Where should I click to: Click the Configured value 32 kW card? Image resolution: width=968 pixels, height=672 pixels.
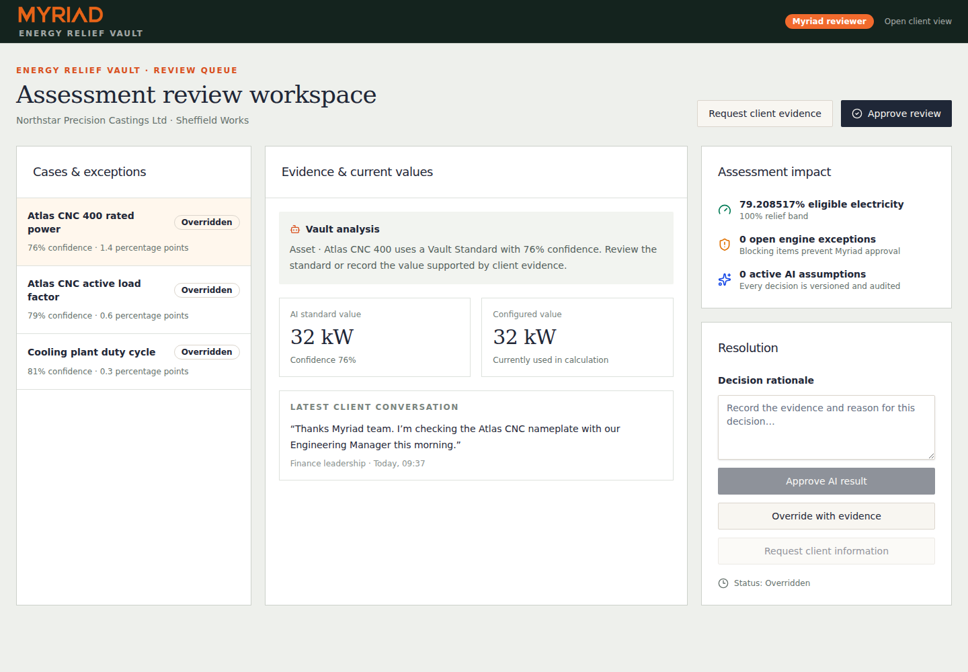pos(577,337)
